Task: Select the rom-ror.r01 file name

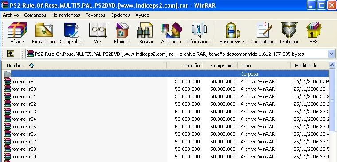Action: tap(24, 96)
